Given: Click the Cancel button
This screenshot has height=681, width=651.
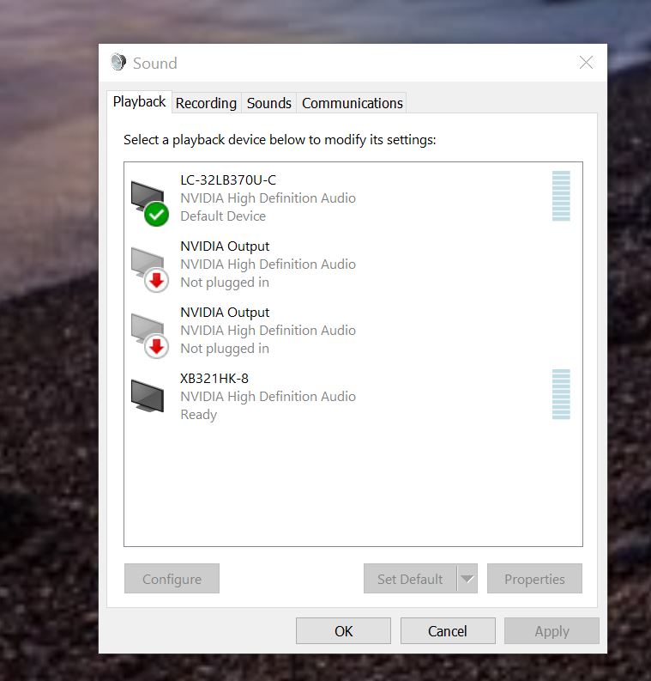Looking at the screenshot, I should coord(448,630).
